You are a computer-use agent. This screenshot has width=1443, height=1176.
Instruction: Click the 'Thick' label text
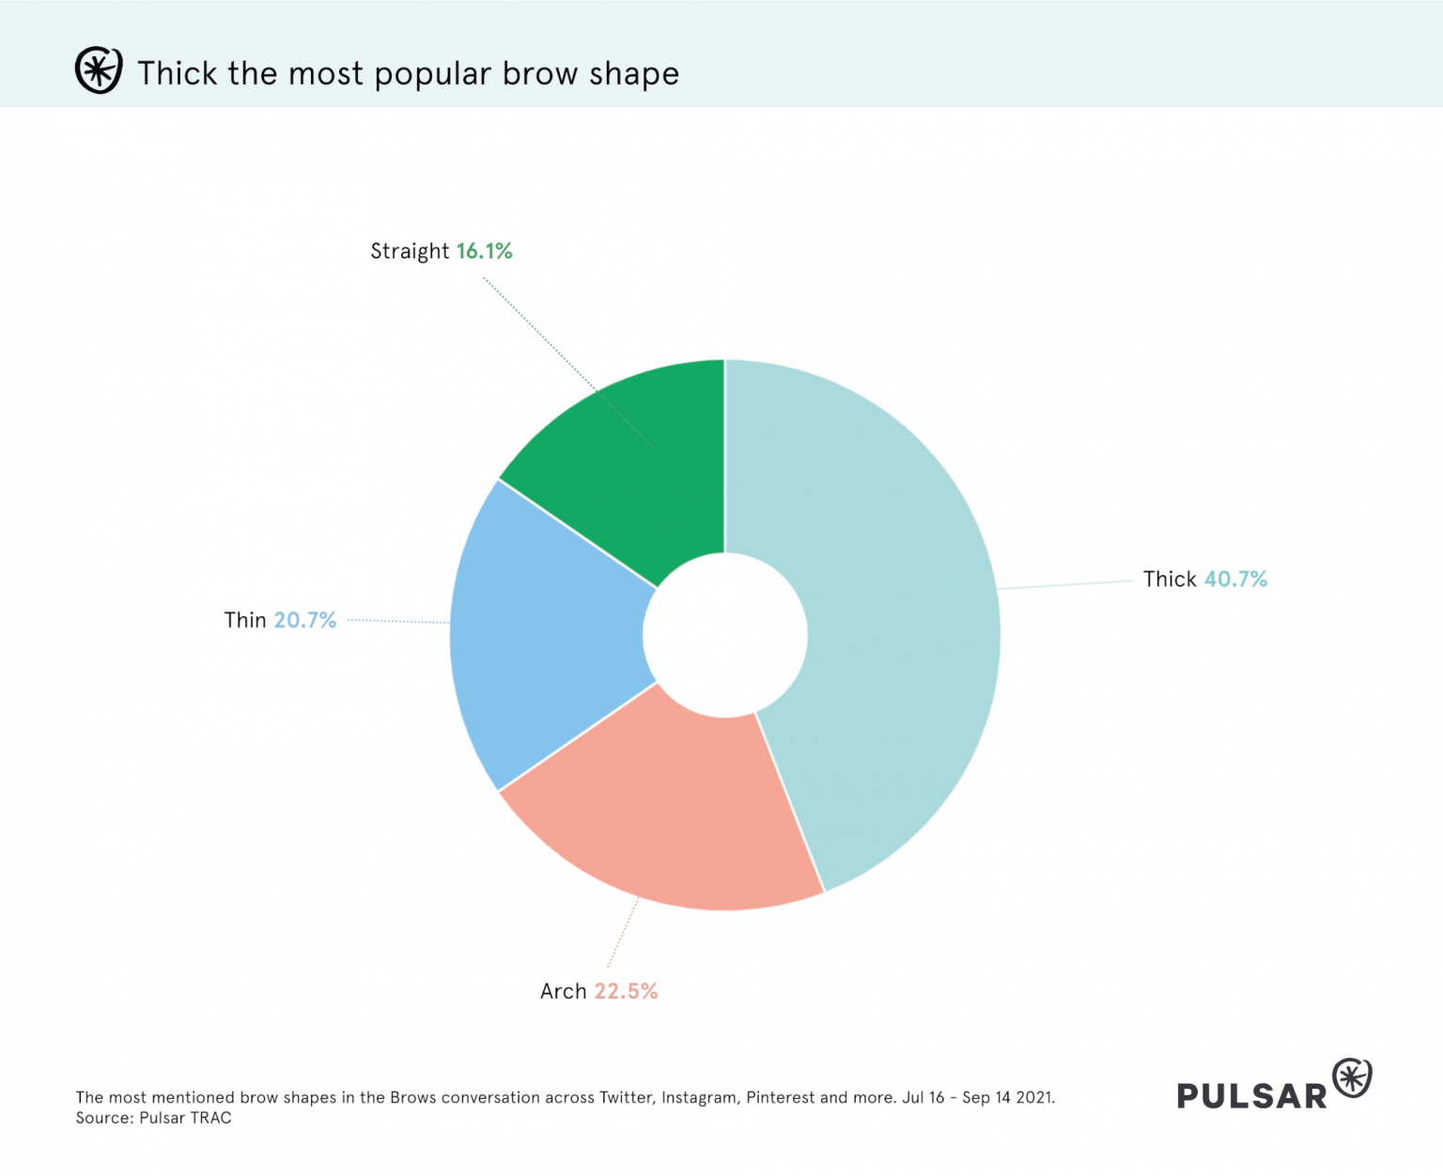(x=1170, y=579)
